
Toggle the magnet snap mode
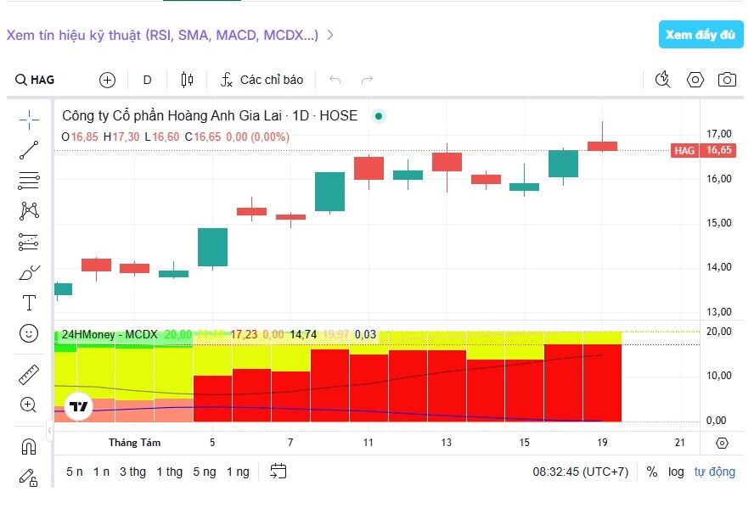(29, 447)
